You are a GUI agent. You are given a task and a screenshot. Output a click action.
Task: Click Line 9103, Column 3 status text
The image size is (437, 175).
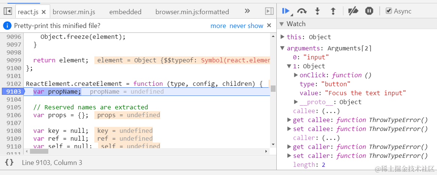click(x=52, y=163)
